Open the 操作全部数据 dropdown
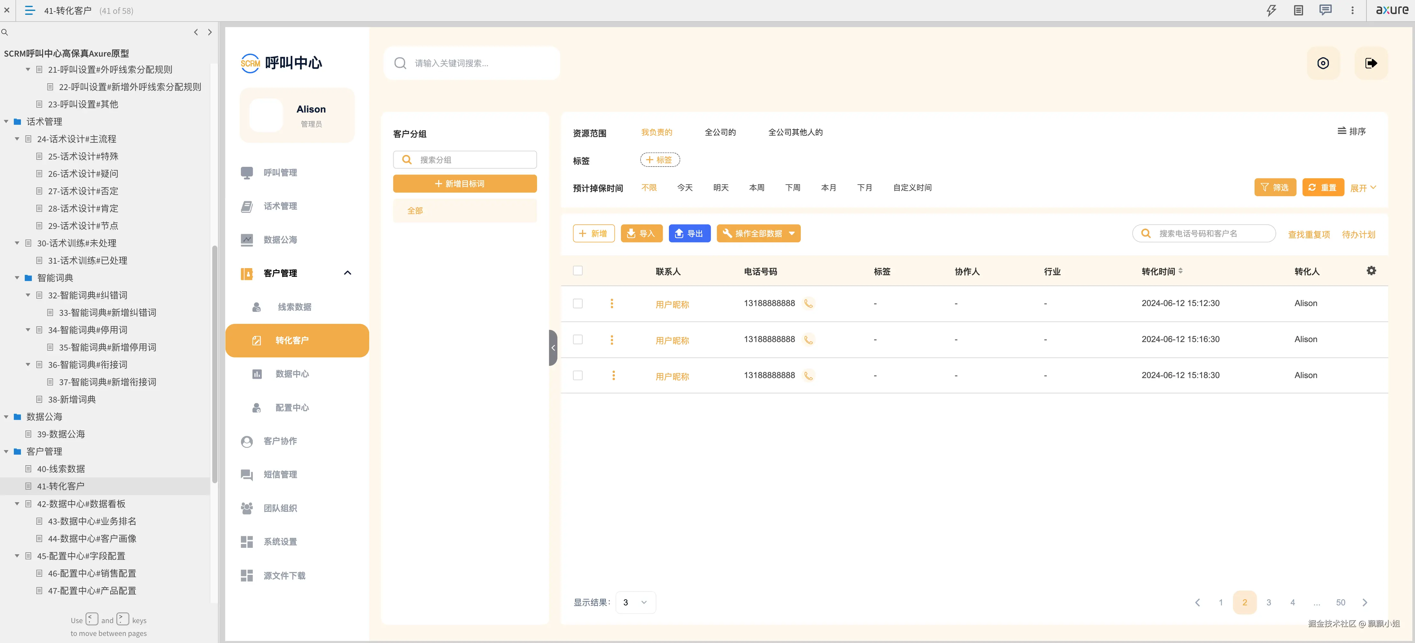The width and height of the screenshot is (1415, 643). click(758, 233)
